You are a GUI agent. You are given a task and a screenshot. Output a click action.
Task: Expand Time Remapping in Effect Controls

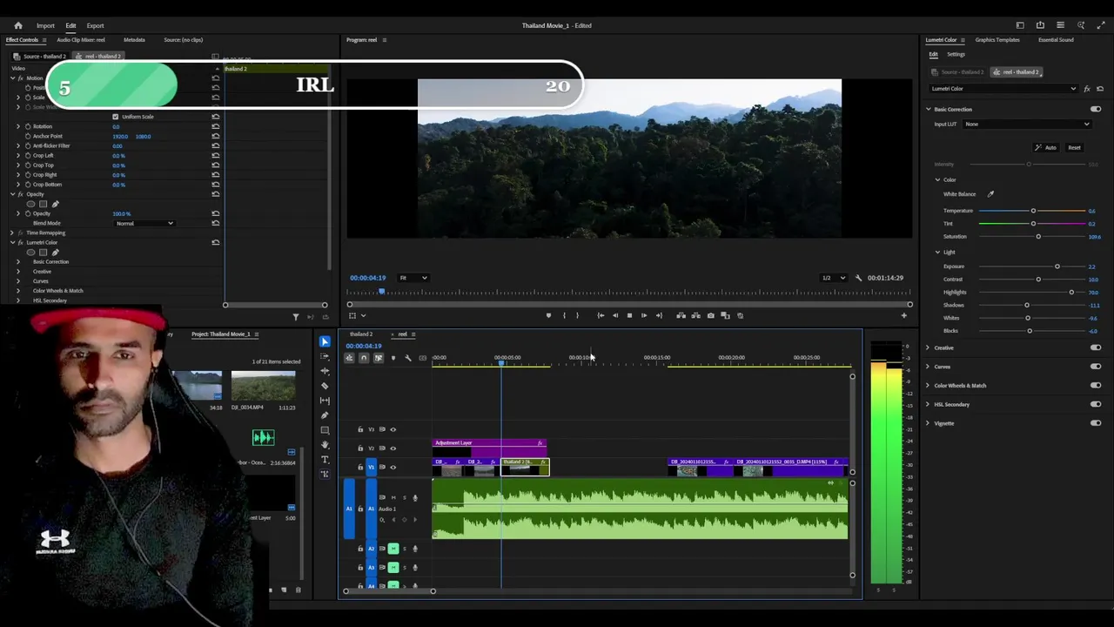pyautogui.click(x=11, y=233)
